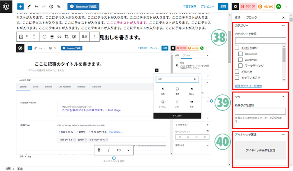Check the お役立ち教材 category checkbox
This screenshot has width=293, height=171.
tap(237, 48)
